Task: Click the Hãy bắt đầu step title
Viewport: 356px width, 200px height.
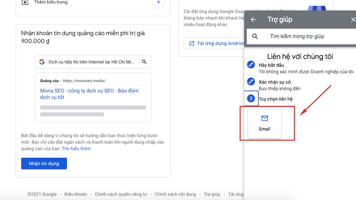Action: pos(271,65)
